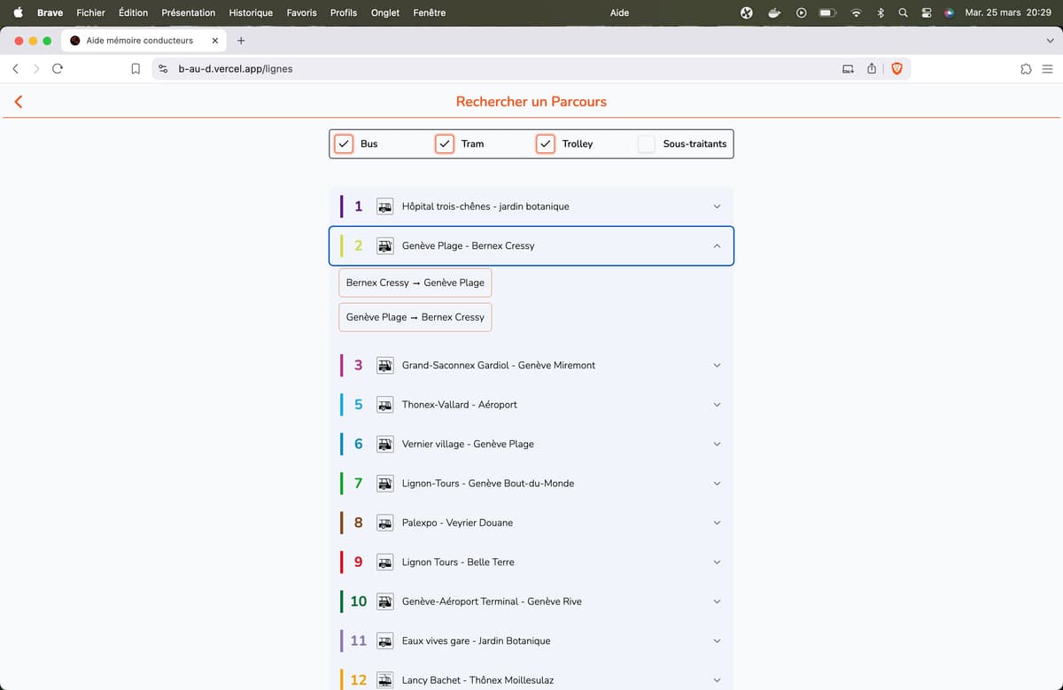The width and height of the screenshot is (1063, 690).
Task: Click the vehicle icon on line 2
Action: tap(384, 246)
